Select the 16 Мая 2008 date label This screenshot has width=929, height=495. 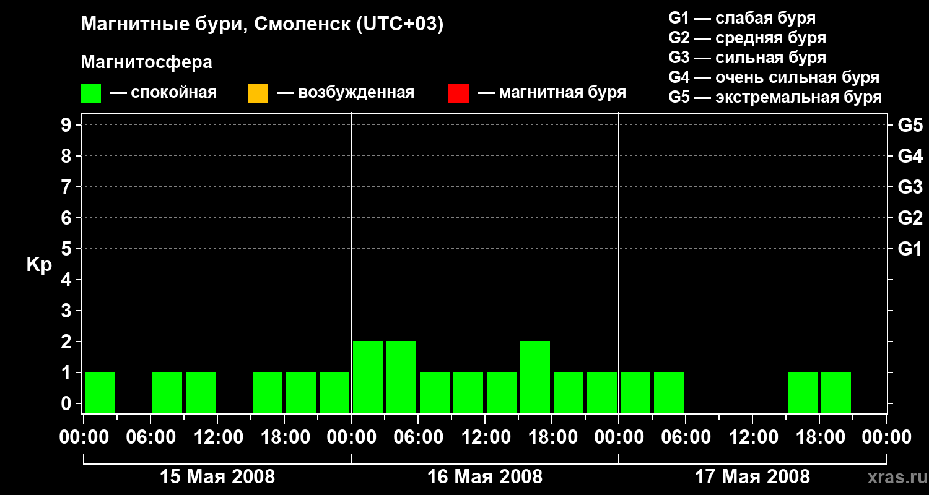(485, 476)
